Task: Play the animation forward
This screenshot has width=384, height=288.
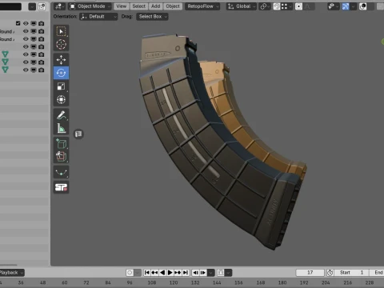Action: pyautogui.click(x=170, y=273)
